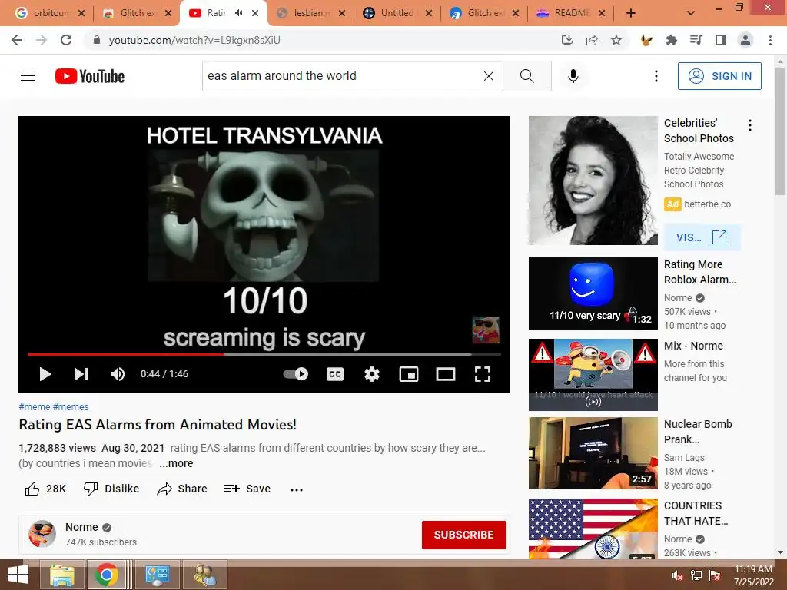
Task: Open the #memes hashtag link
Action: pyautogui.click(x=71, y=407)
